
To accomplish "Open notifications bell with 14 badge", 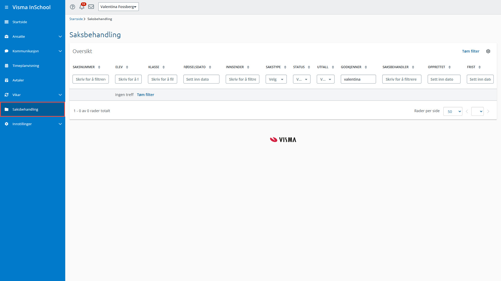I will point(82,7).
